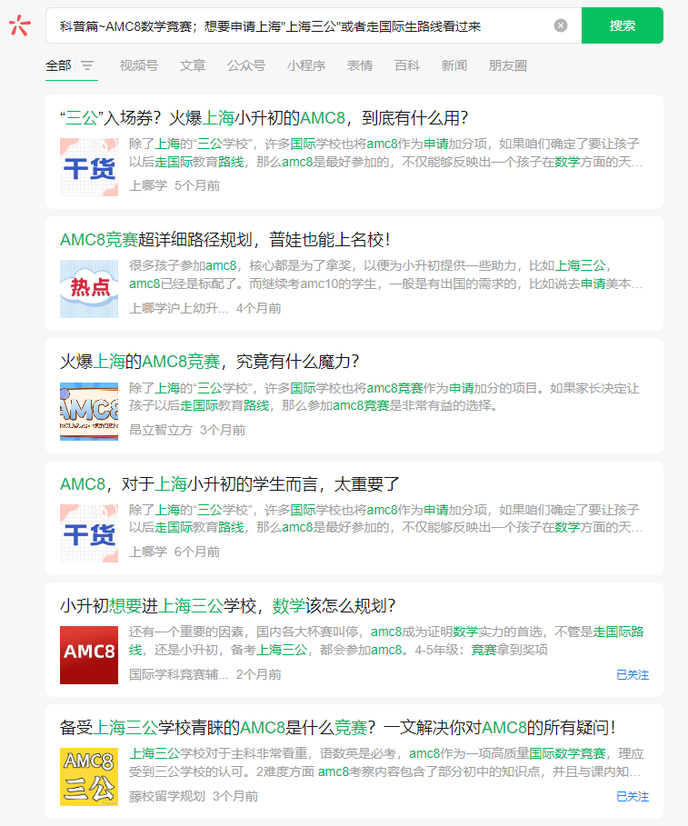Image resolution: width=688 pixels, height=826 pixels.
Task: Switch to the 文章 tab
Action: (x=193, y=65)
